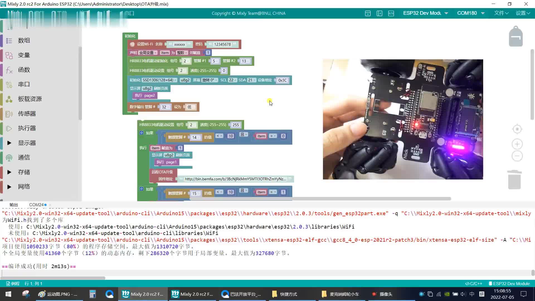Open pin 32 dropdown on 数字输出 block
The image size is (535, 301).
coord(166,107)
